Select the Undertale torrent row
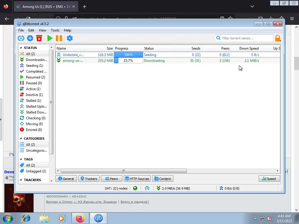Screen dimensions: 299x224 click(168, 55)
